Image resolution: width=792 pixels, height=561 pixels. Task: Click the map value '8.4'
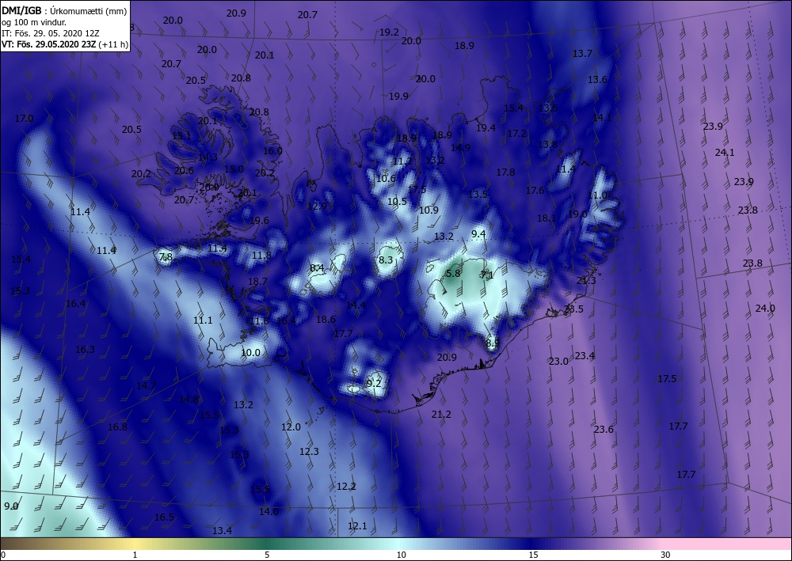[x=318, y=268]
